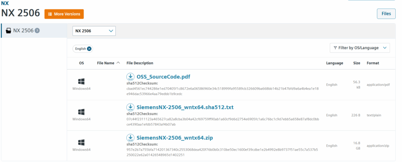Select the NX 2506 sidebar entry
The width and height of the screenshot is (402, 162).
(x=24, y=31)
